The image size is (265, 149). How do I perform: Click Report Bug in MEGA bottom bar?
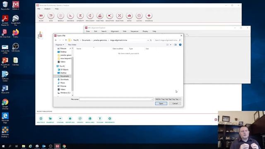[x=70, y=120]
